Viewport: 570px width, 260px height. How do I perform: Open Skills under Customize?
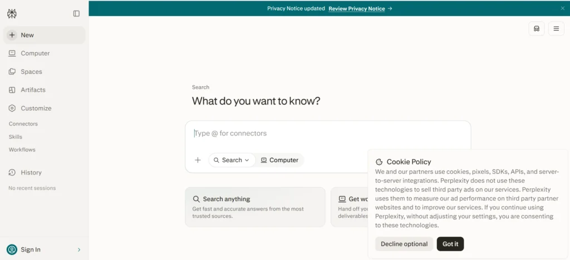pyautogui.click(x=15, y=137)
